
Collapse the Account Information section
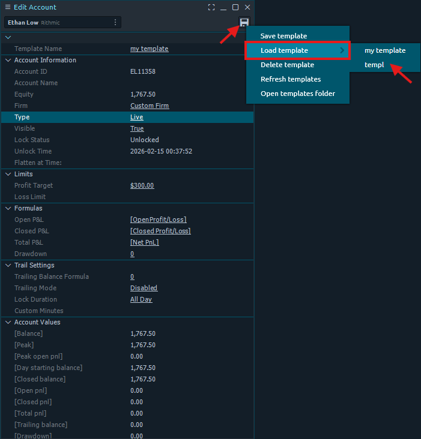[8, 60]
